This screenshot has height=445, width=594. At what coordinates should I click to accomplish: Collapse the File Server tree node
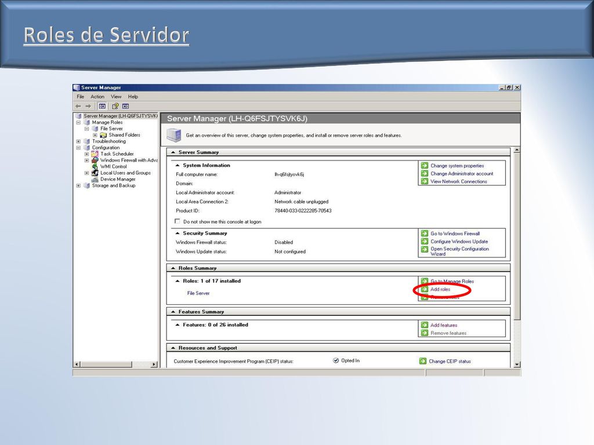[87, 129]
